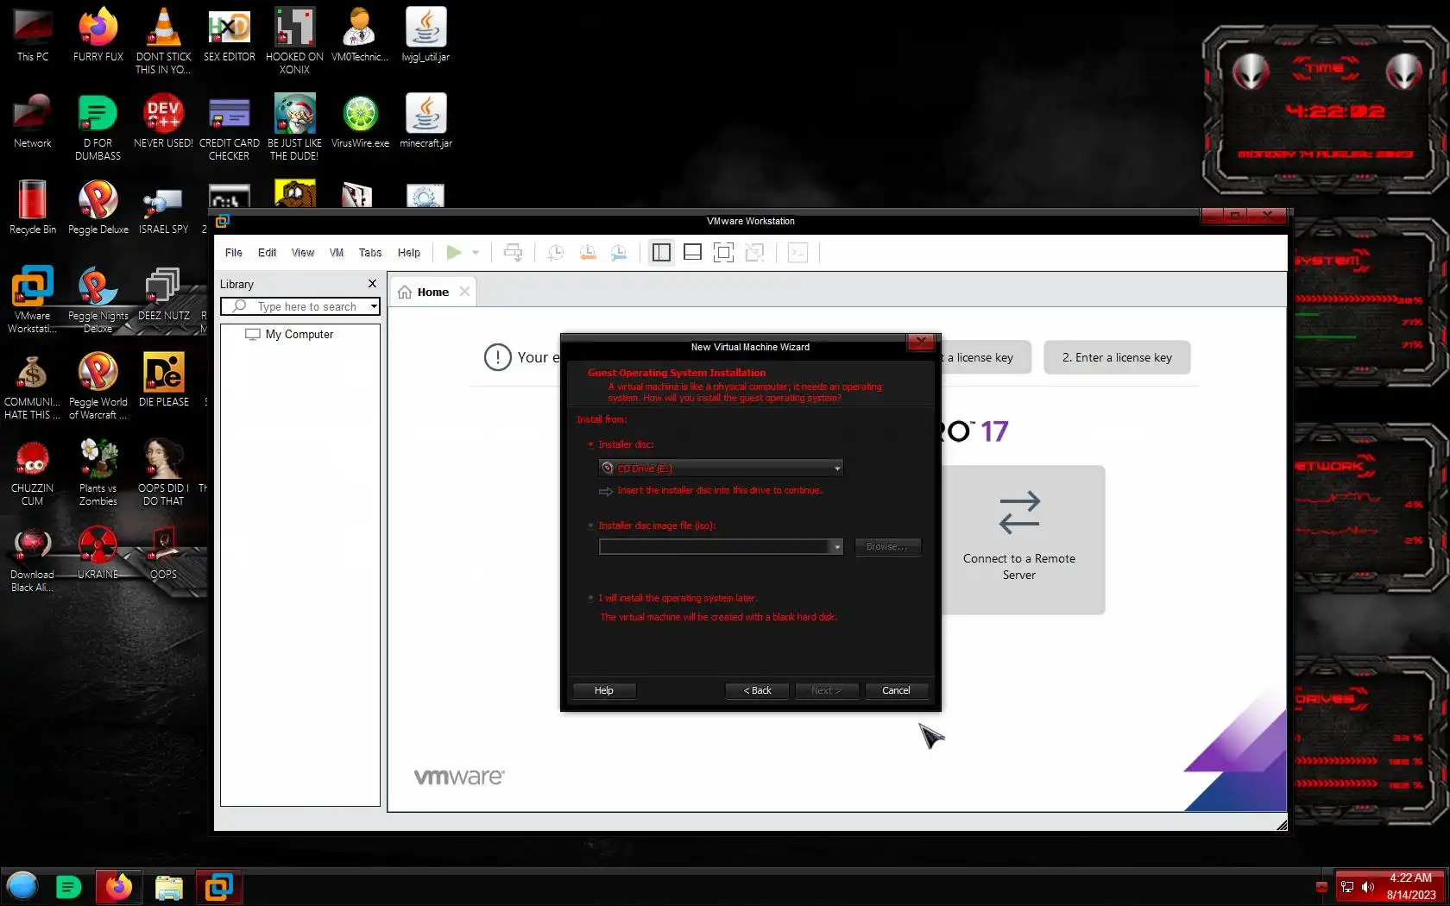Expand the ISO image file path combo box
This screenshot has width=1450, height=906.
pyautogui.click(x=837, y=547)
